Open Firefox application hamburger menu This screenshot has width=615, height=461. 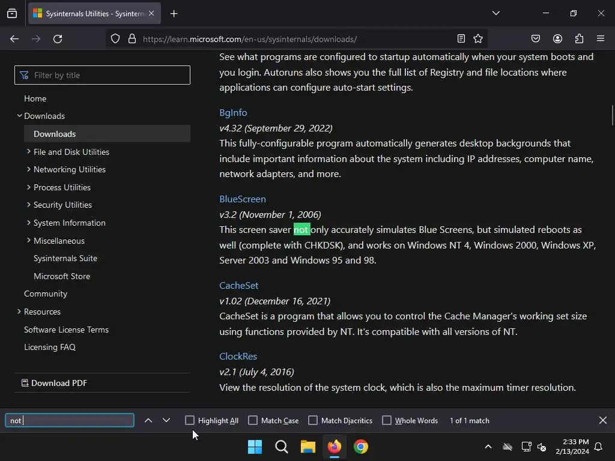click(x=601, y=38)
